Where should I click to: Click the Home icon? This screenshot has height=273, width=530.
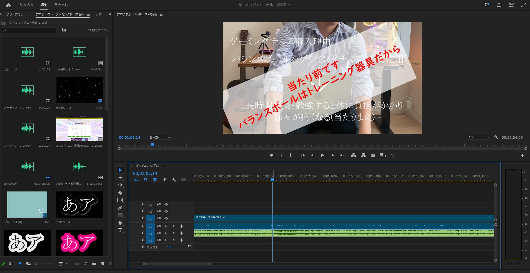8,5
